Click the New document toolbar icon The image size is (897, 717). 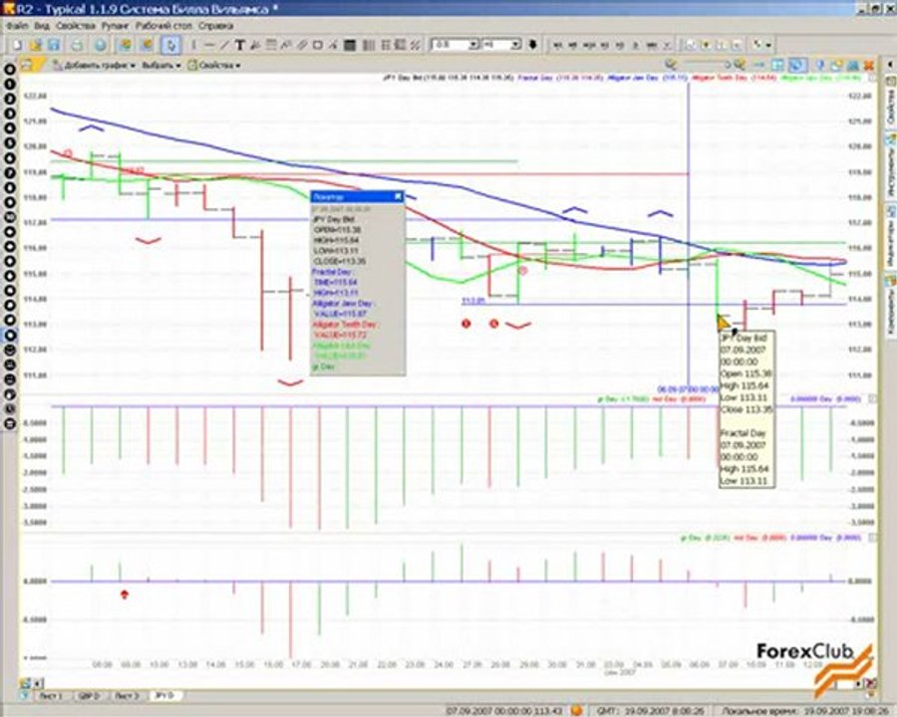pyautogui.click(x=18, y=45)
